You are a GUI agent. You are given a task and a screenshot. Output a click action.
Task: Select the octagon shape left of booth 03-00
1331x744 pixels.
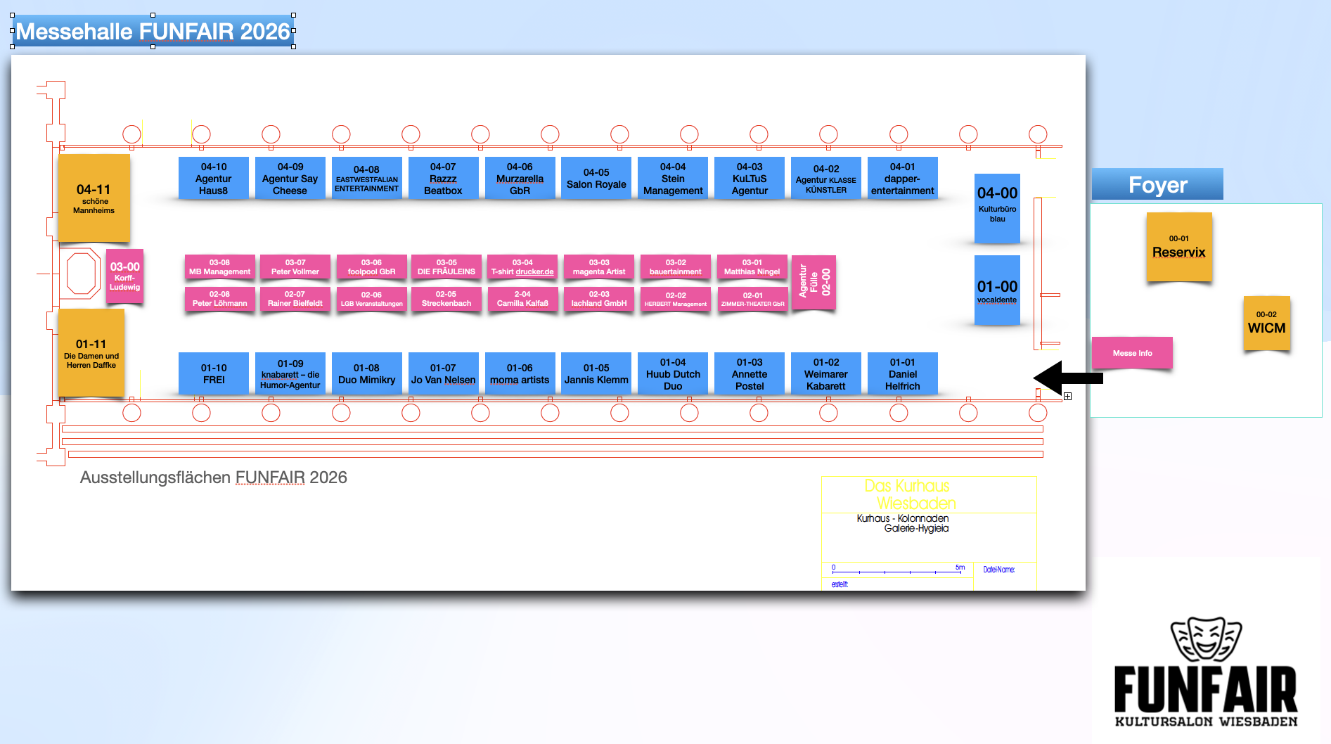click(82, 274)
